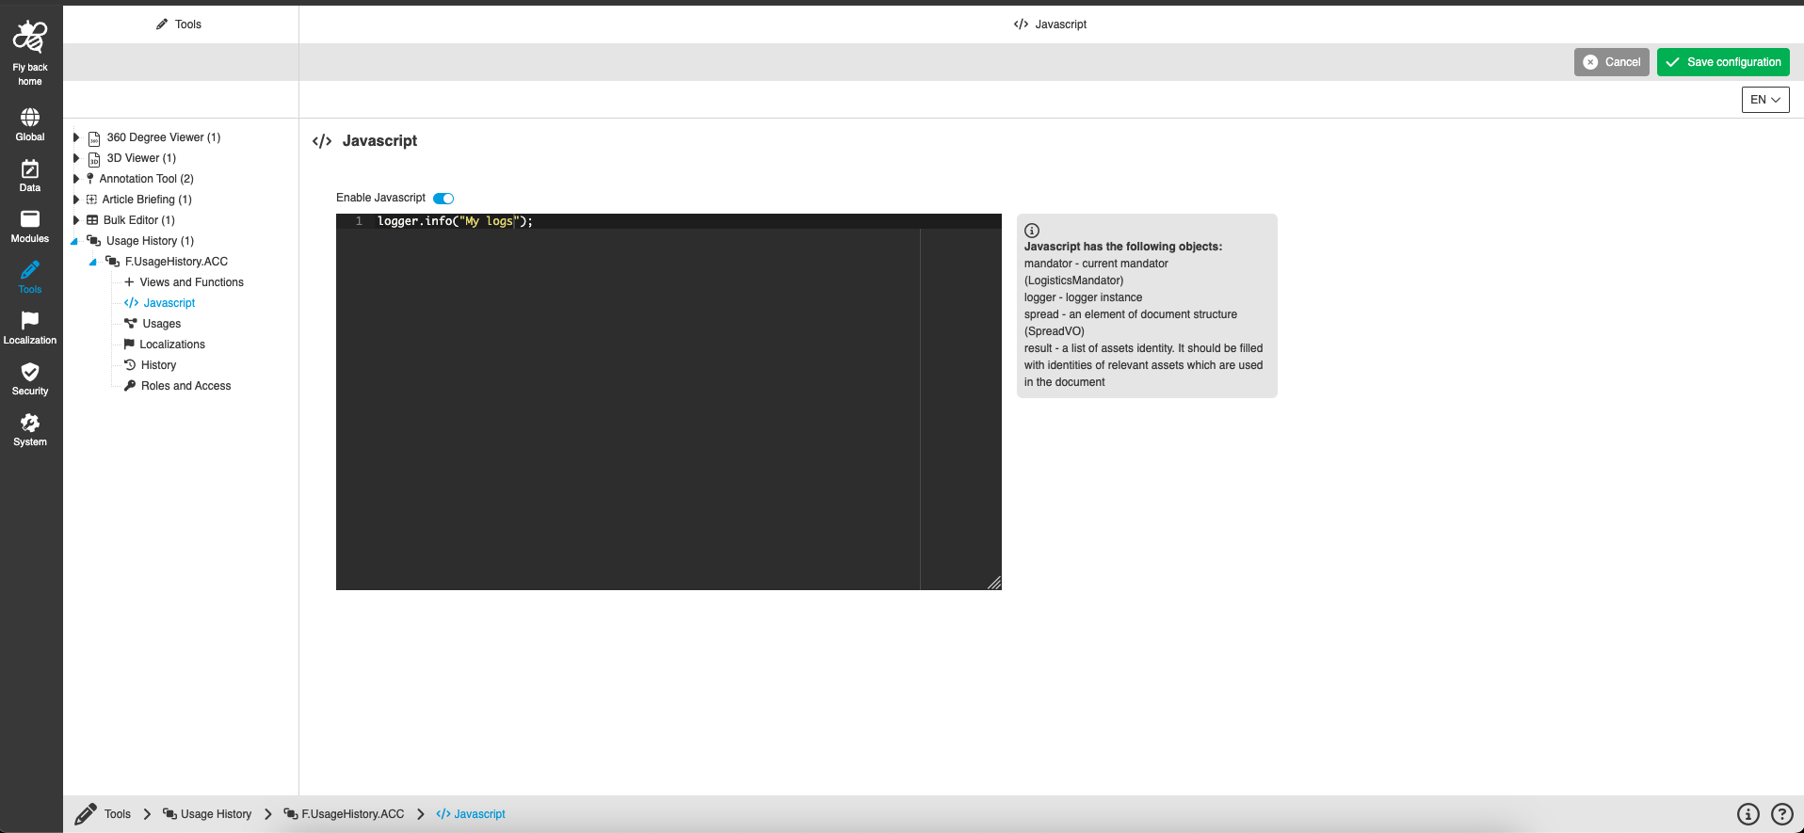Click Javascript breadcrumb link
Screen dimensions: 1804x833
click(471, 814)
